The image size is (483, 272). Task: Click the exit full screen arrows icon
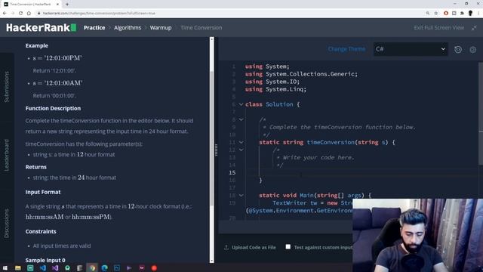[x=474, y=28]
